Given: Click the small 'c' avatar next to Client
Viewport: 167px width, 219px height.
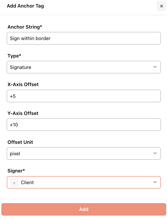Looking at the screenshot, I should 14,183.
